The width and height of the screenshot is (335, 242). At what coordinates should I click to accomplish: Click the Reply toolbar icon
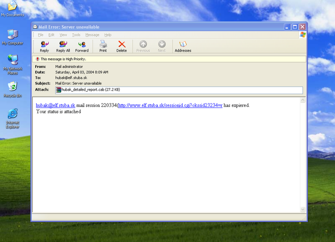tap(44, 44)
